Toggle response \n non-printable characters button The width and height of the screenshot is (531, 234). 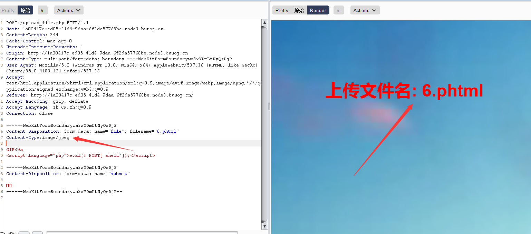338,10
